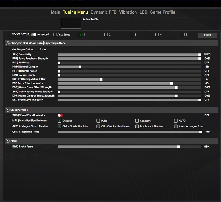The image size is (221, 202).
Task: Choose Pulse for Multi-Position Switches
Action: [98, 121]
